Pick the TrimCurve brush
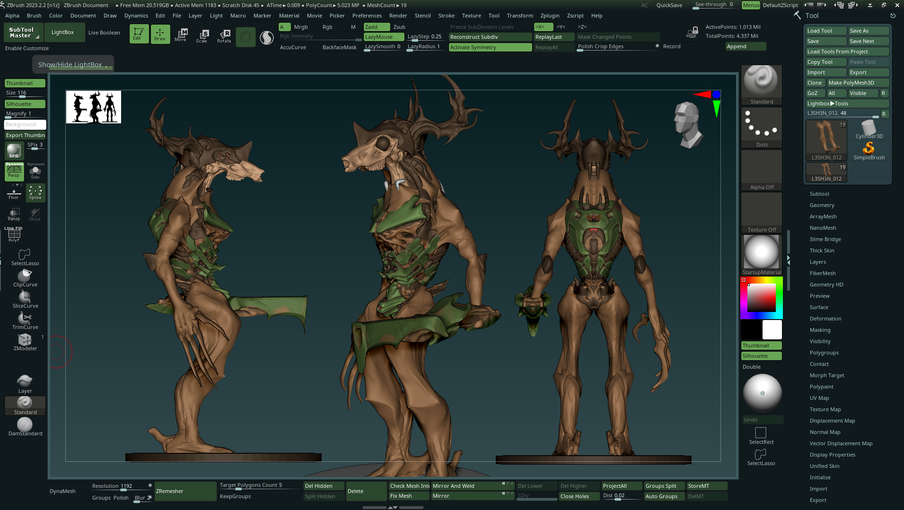The height and width of the screenshot is (510, 904). coord(25,320)
